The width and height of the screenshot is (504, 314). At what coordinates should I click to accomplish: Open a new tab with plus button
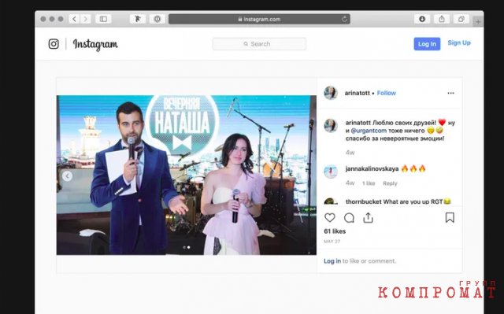point(478,22)
